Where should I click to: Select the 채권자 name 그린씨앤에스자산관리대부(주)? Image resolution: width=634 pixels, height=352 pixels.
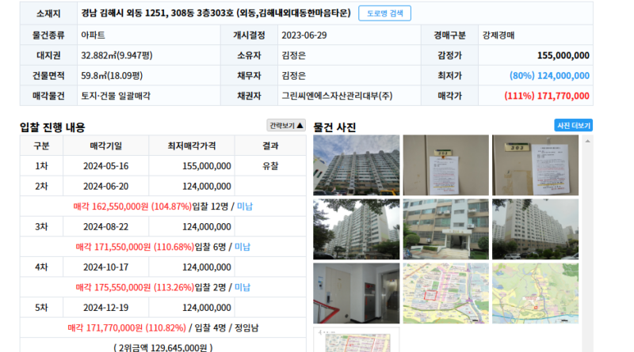337,96
